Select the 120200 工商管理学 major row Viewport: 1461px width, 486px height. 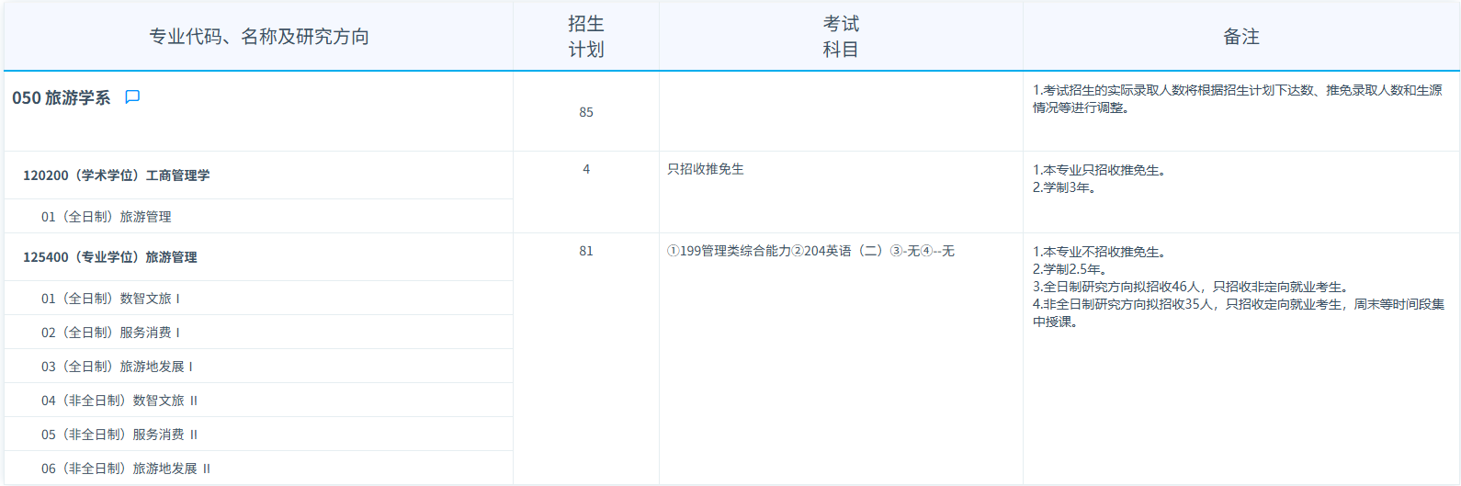pos(117,175)
